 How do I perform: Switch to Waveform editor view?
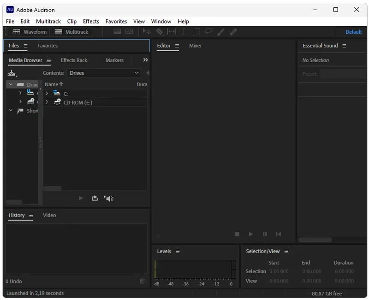(30, 32)
